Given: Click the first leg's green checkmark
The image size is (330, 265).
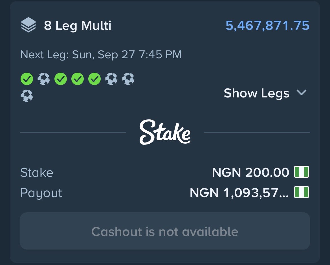Looking at the screenshot, I should click(x=27, y=79).
